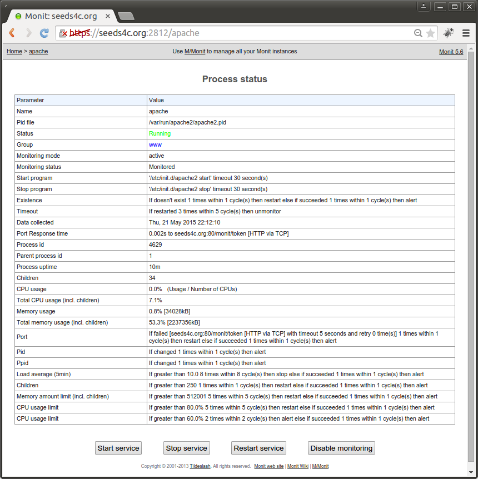Open a new browser tab
The height and width of the screenshot is (479, 478).
click(x=126, y=16)
